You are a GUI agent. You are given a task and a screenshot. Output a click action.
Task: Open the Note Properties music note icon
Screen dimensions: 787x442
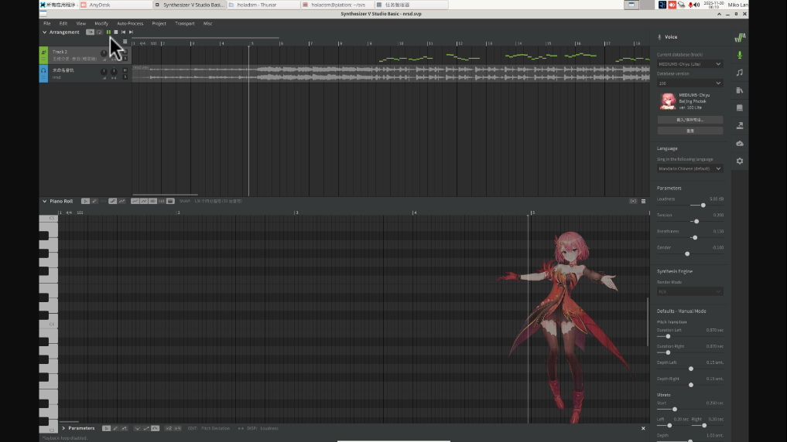pos(740,73)
